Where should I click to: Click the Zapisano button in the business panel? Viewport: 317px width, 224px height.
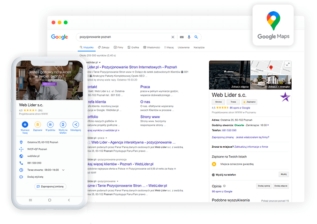tap(249, 102)
